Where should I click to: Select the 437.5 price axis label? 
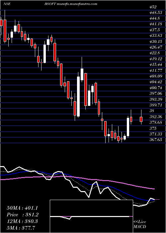[x=154, y=30]
